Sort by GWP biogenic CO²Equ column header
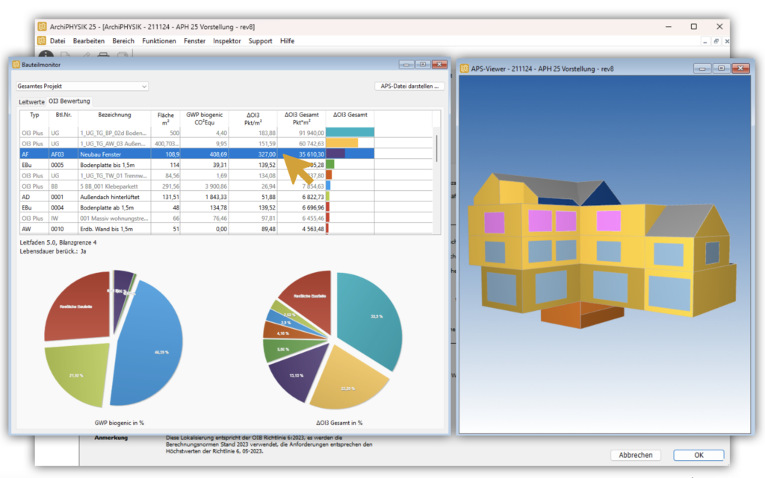Image resolution: width=765 pixels, height=478 pixels. pyautogui.click(x=205, y=119)
